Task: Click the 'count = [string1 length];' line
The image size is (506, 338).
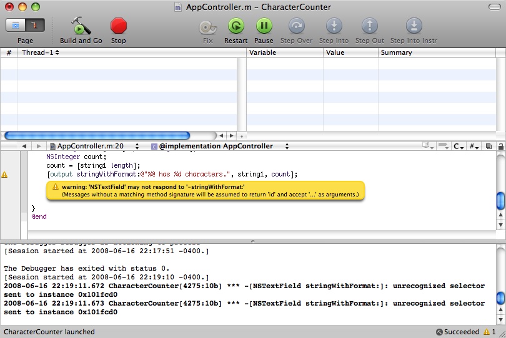Action: [93, 166]
